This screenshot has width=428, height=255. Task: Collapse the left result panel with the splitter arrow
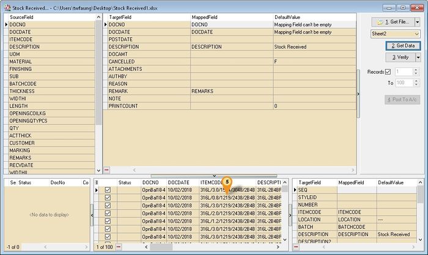coord(91,214)
